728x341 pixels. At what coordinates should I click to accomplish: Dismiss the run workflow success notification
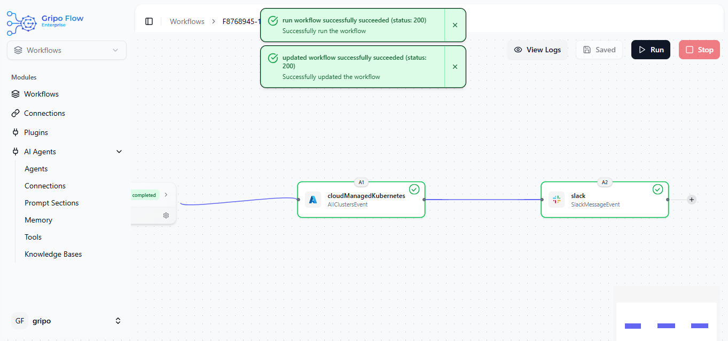(455, 25)
